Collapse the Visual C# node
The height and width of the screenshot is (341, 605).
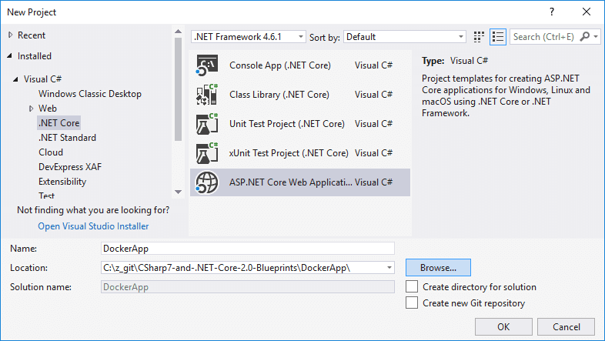coord(15,79)
